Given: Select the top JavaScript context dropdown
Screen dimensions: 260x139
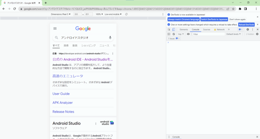Looking at the screenshot, I should 181,34.
